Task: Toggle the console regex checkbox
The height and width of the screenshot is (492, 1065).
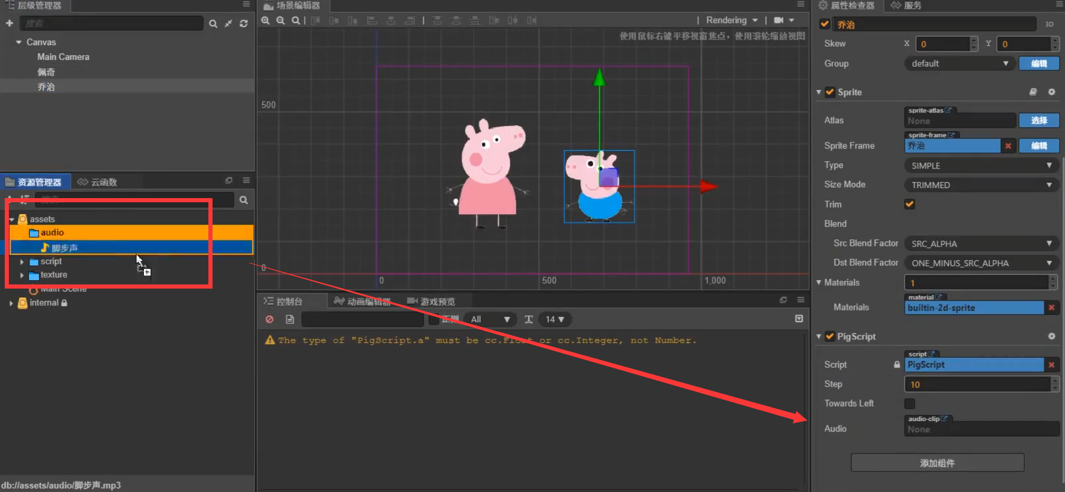Action: [x=434, y=319]
